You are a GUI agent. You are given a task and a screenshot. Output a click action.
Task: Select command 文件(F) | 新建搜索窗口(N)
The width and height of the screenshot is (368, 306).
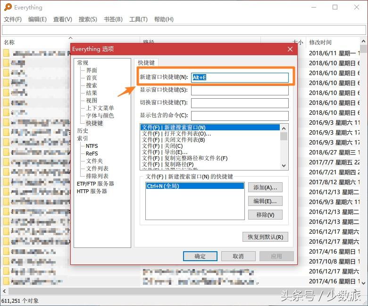(x=210, y=127)
